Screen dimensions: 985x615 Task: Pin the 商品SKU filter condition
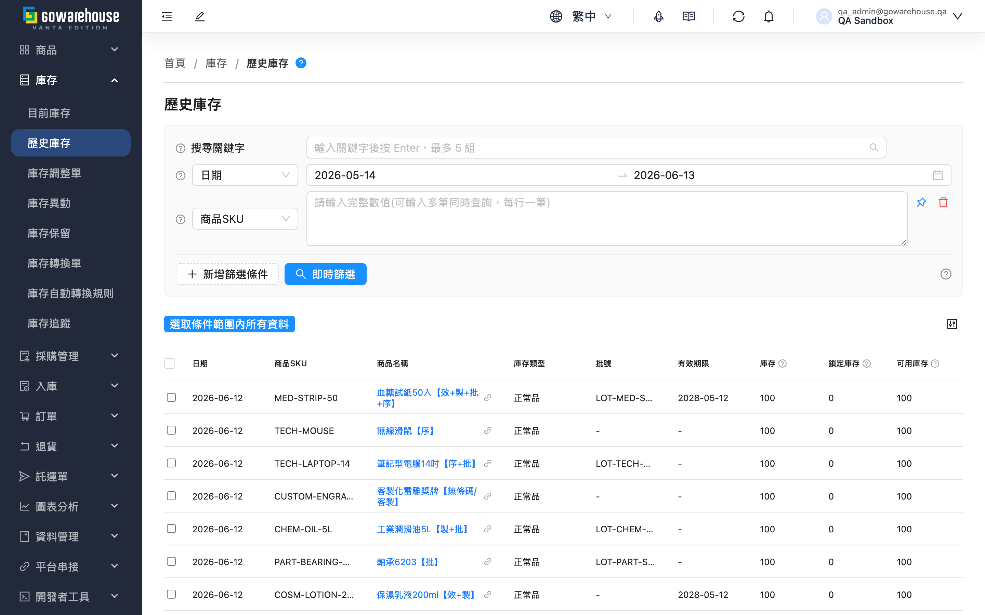[921, 202]
